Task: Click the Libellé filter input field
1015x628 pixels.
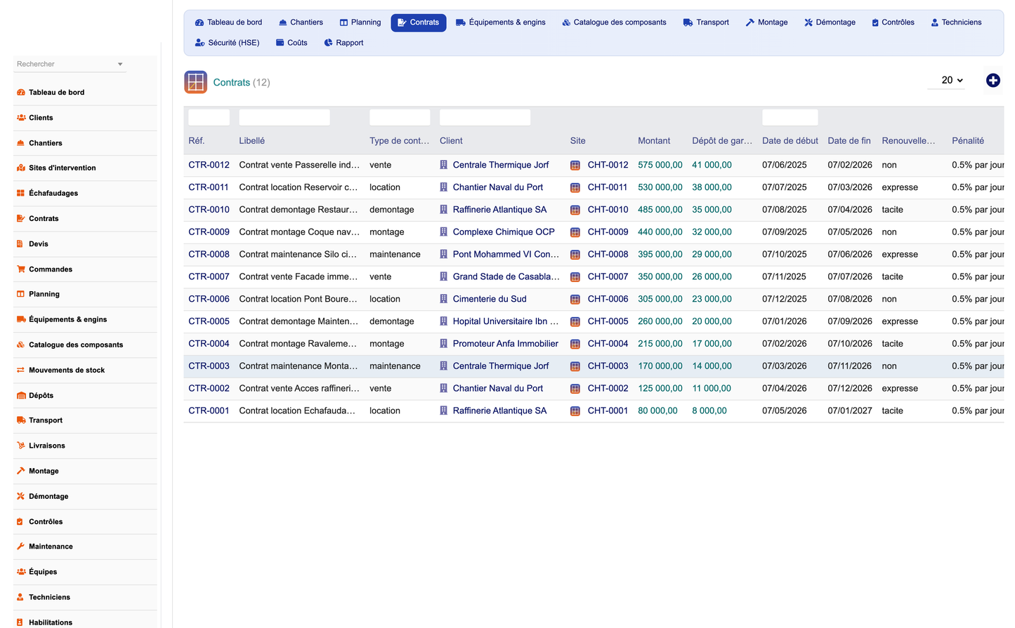Action: [284, 117]
